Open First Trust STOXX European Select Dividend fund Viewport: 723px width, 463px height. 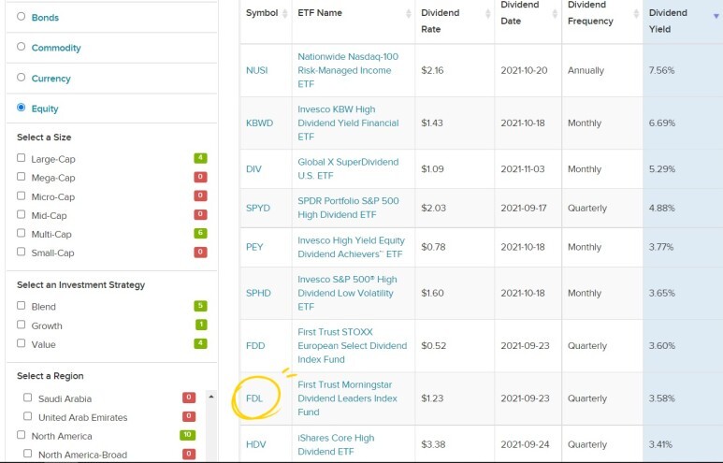tap(353, 346)
